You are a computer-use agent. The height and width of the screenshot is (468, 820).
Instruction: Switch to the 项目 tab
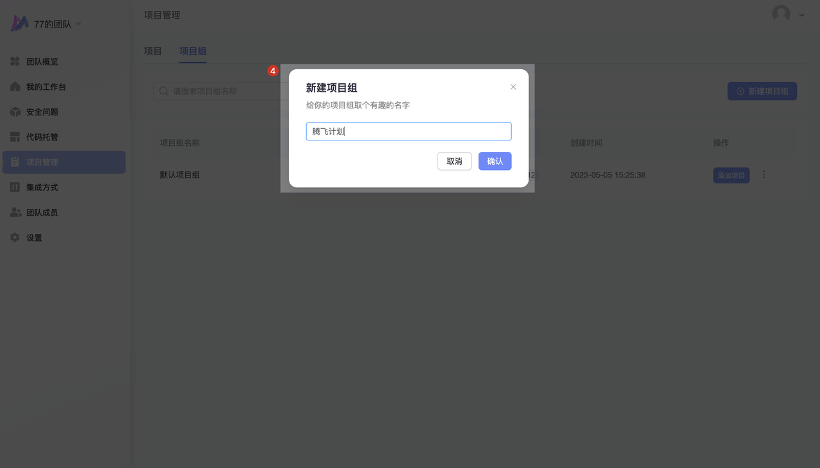pos(153,51)
